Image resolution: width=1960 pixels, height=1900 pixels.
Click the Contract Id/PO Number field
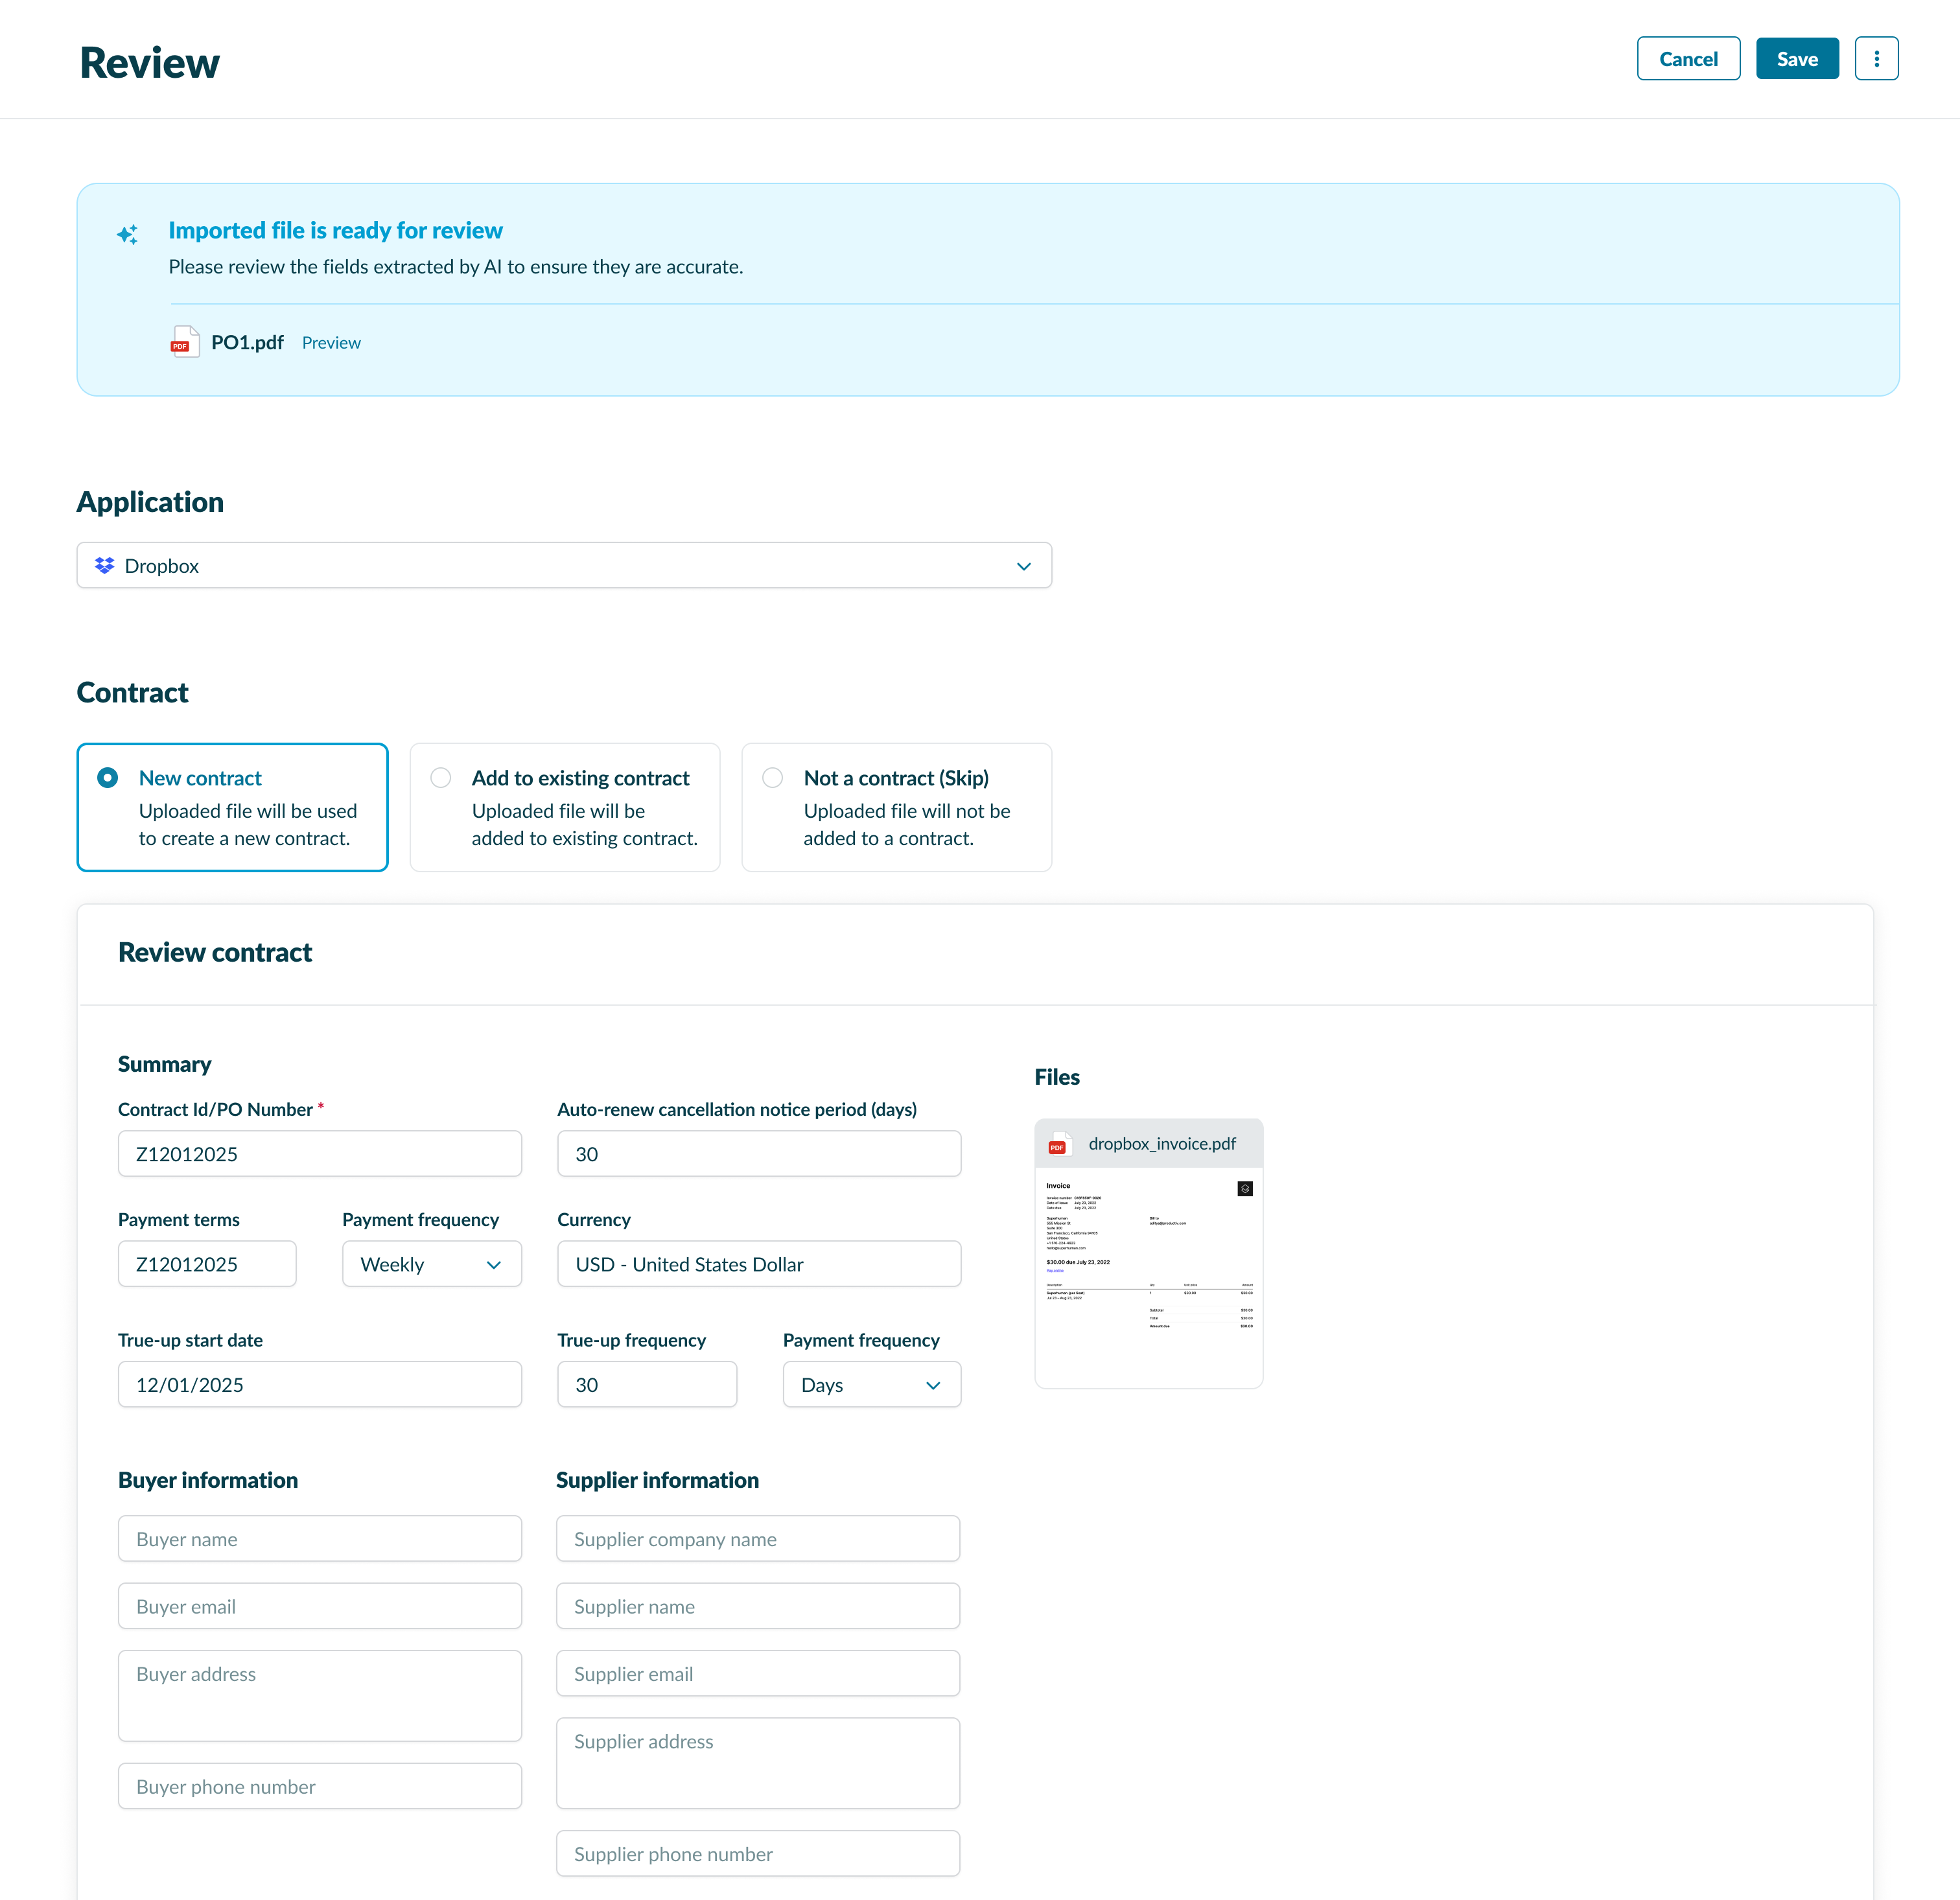[x=319, y=1154]
